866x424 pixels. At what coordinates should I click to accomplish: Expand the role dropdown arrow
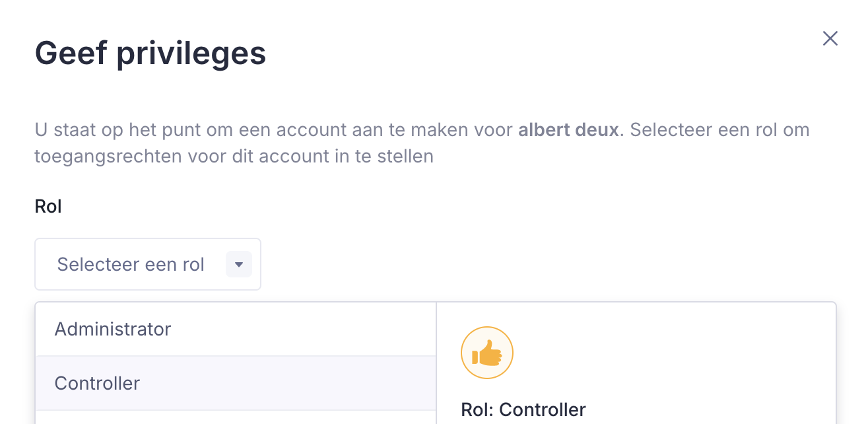pyautogui.click(x=239, y=265)
